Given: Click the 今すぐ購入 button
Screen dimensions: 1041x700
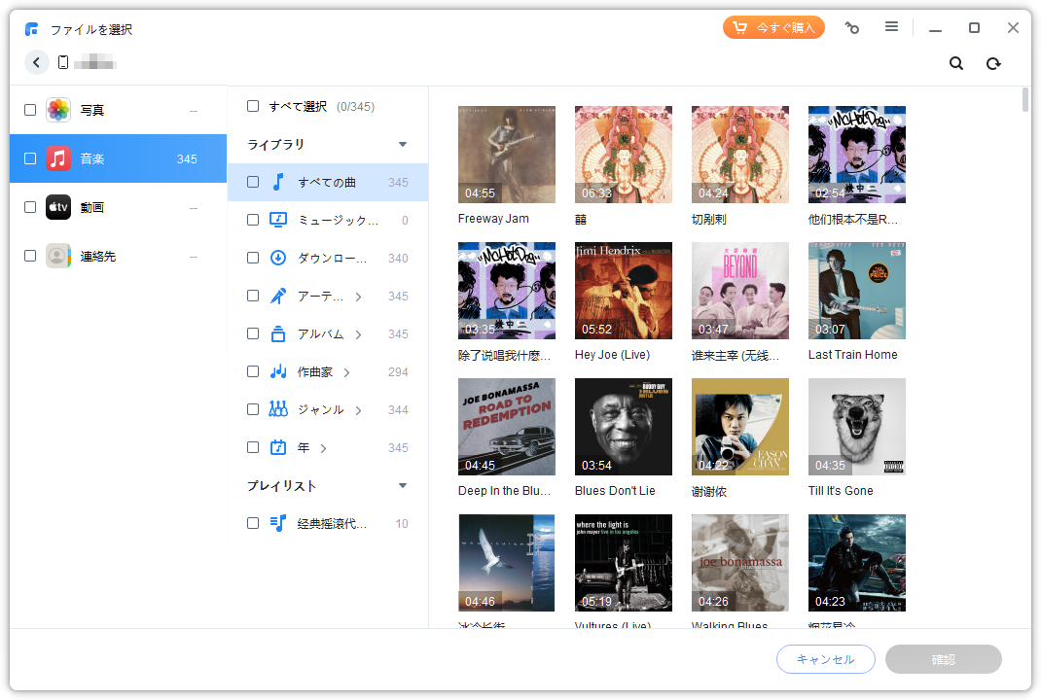Looking at the screenshot, I should click(773, 27).
